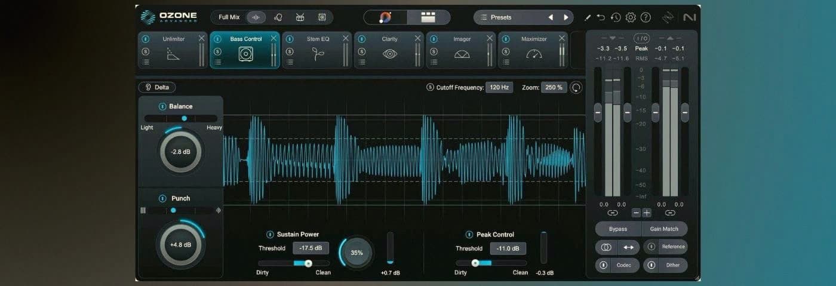Click the undo arrow icon

click(x=601, y=17)
